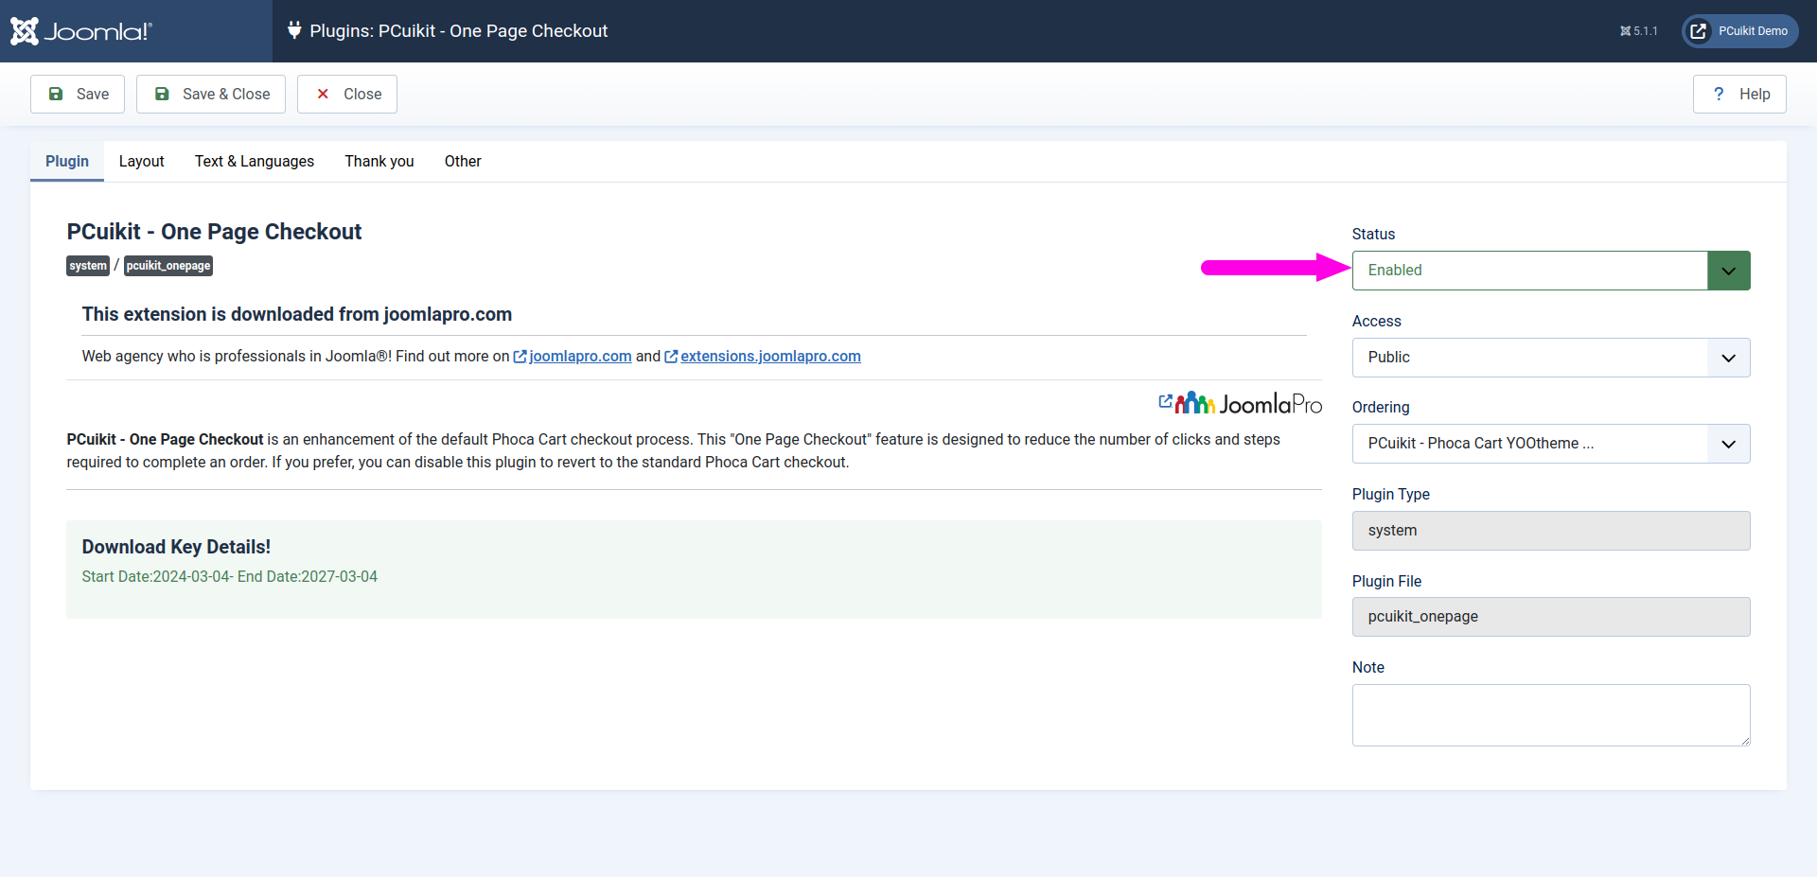The height and width of the screenshot is (877, 1817).
Task: Open the PCuikit Demo site button
Action: click(1740, 31)
